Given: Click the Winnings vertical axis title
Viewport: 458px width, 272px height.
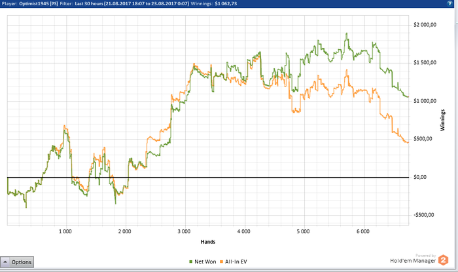Looking at the screenshot, I should click(442, 120).
